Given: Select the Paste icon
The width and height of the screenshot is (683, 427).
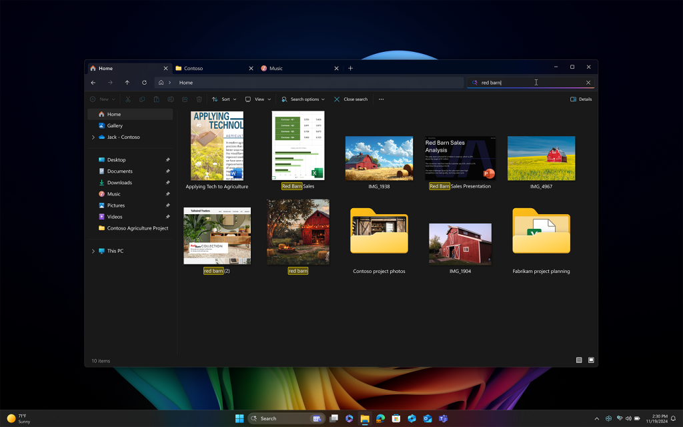Looking at the screenshot, I should [x=157, y=99].
